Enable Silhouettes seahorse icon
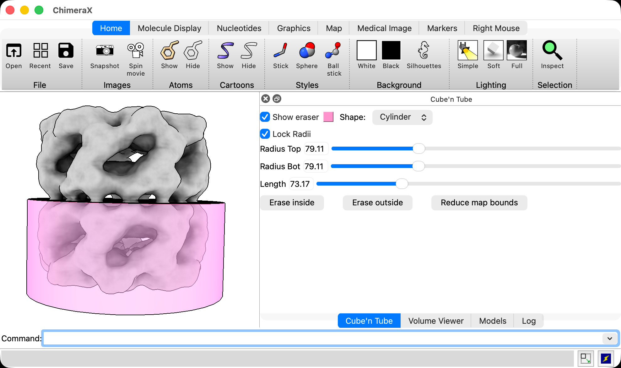The image size is (621, 368). point(424,50)
